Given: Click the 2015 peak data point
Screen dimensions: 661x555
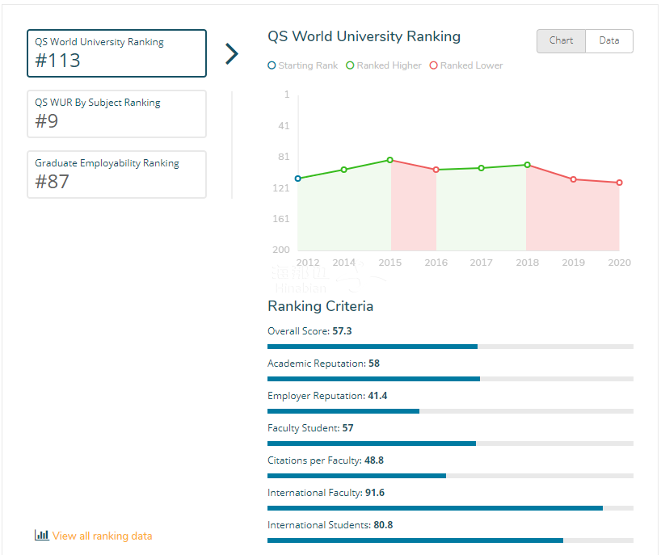Looking at the screenshot, I should tap(390, 160).
